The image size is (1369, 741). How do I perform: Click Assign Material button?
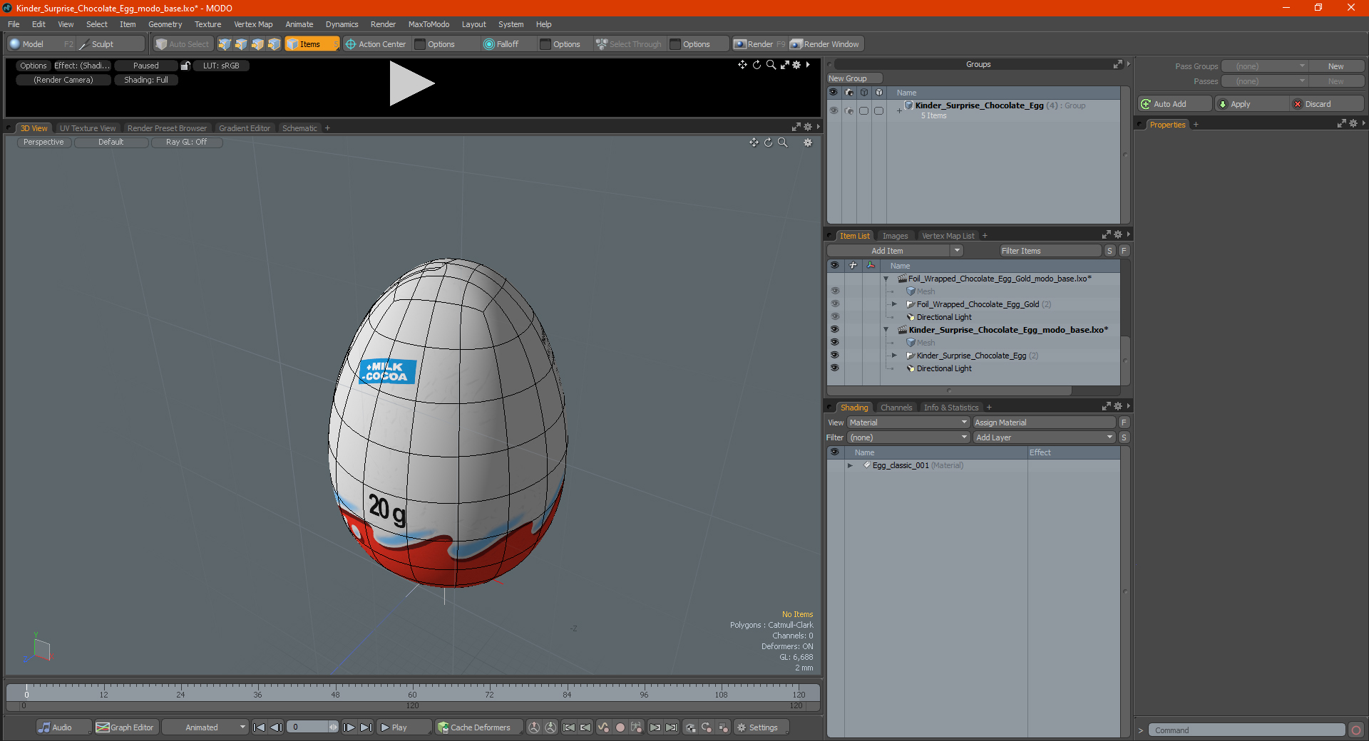(1044, 423)
